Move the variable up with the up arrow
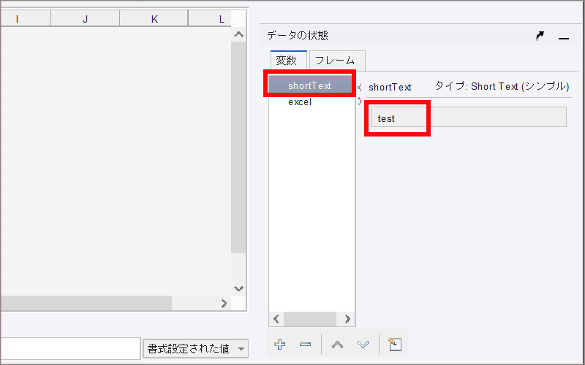The height and width of the screenshot is (365, 585). coord(337,344)
